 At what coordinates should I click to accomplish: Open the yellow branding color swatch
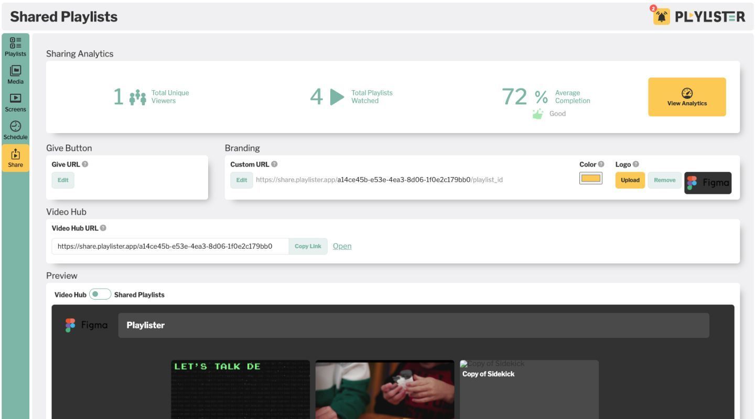click(591, 179)
